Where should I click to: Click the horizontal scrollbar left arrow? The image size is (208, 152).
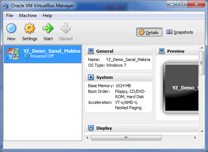(87, 138)
